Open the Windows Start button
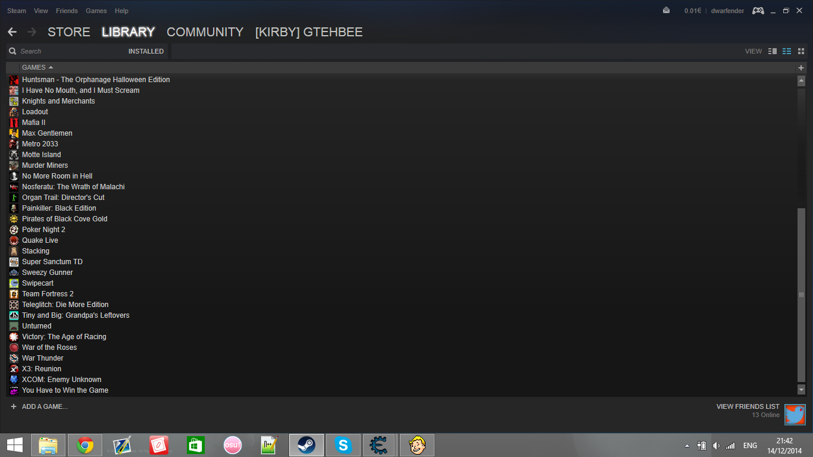This screenshot has height=457, width=813. tap(15, 445)
